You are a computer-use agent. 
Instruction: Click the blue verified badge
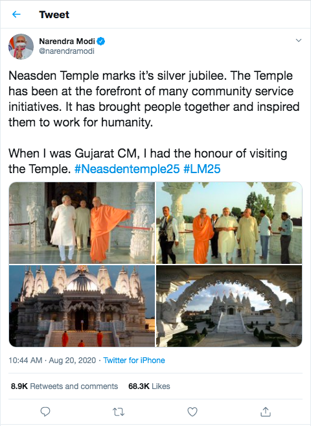101,41
